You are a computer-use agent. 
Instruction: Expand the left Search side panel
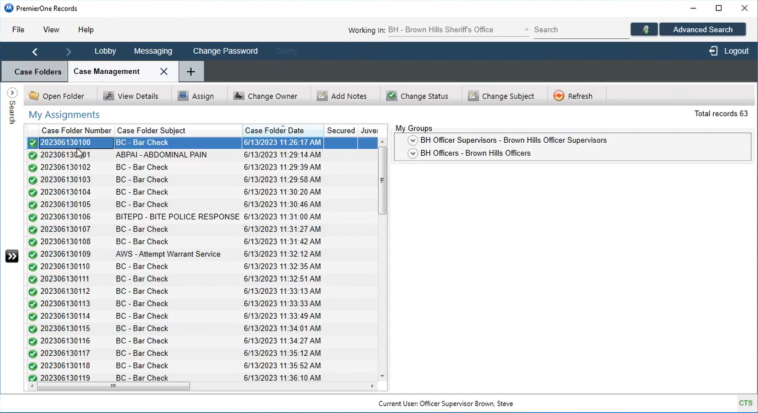(12, 93)
